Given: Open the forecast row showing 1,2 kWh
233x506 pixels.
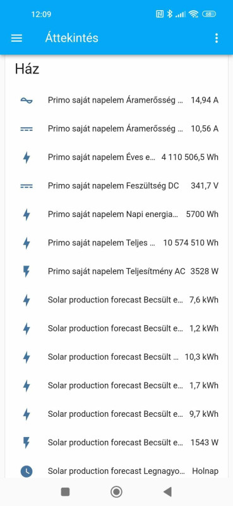Looking at the screenshot, I should coord(117,328).
